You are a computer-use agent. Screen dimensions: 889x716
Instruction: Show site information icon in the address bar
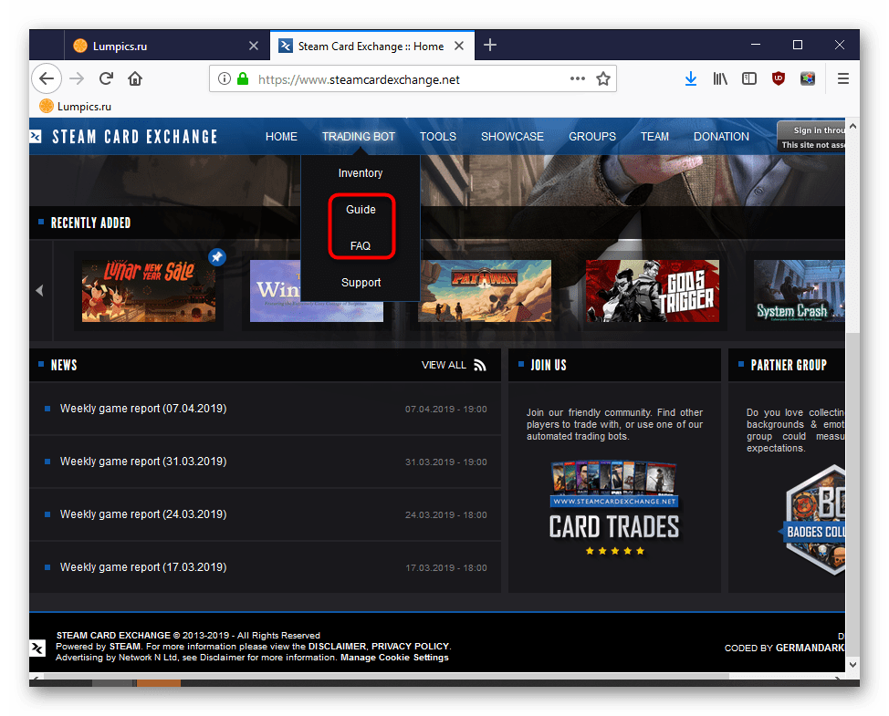[x=225, y=78]
